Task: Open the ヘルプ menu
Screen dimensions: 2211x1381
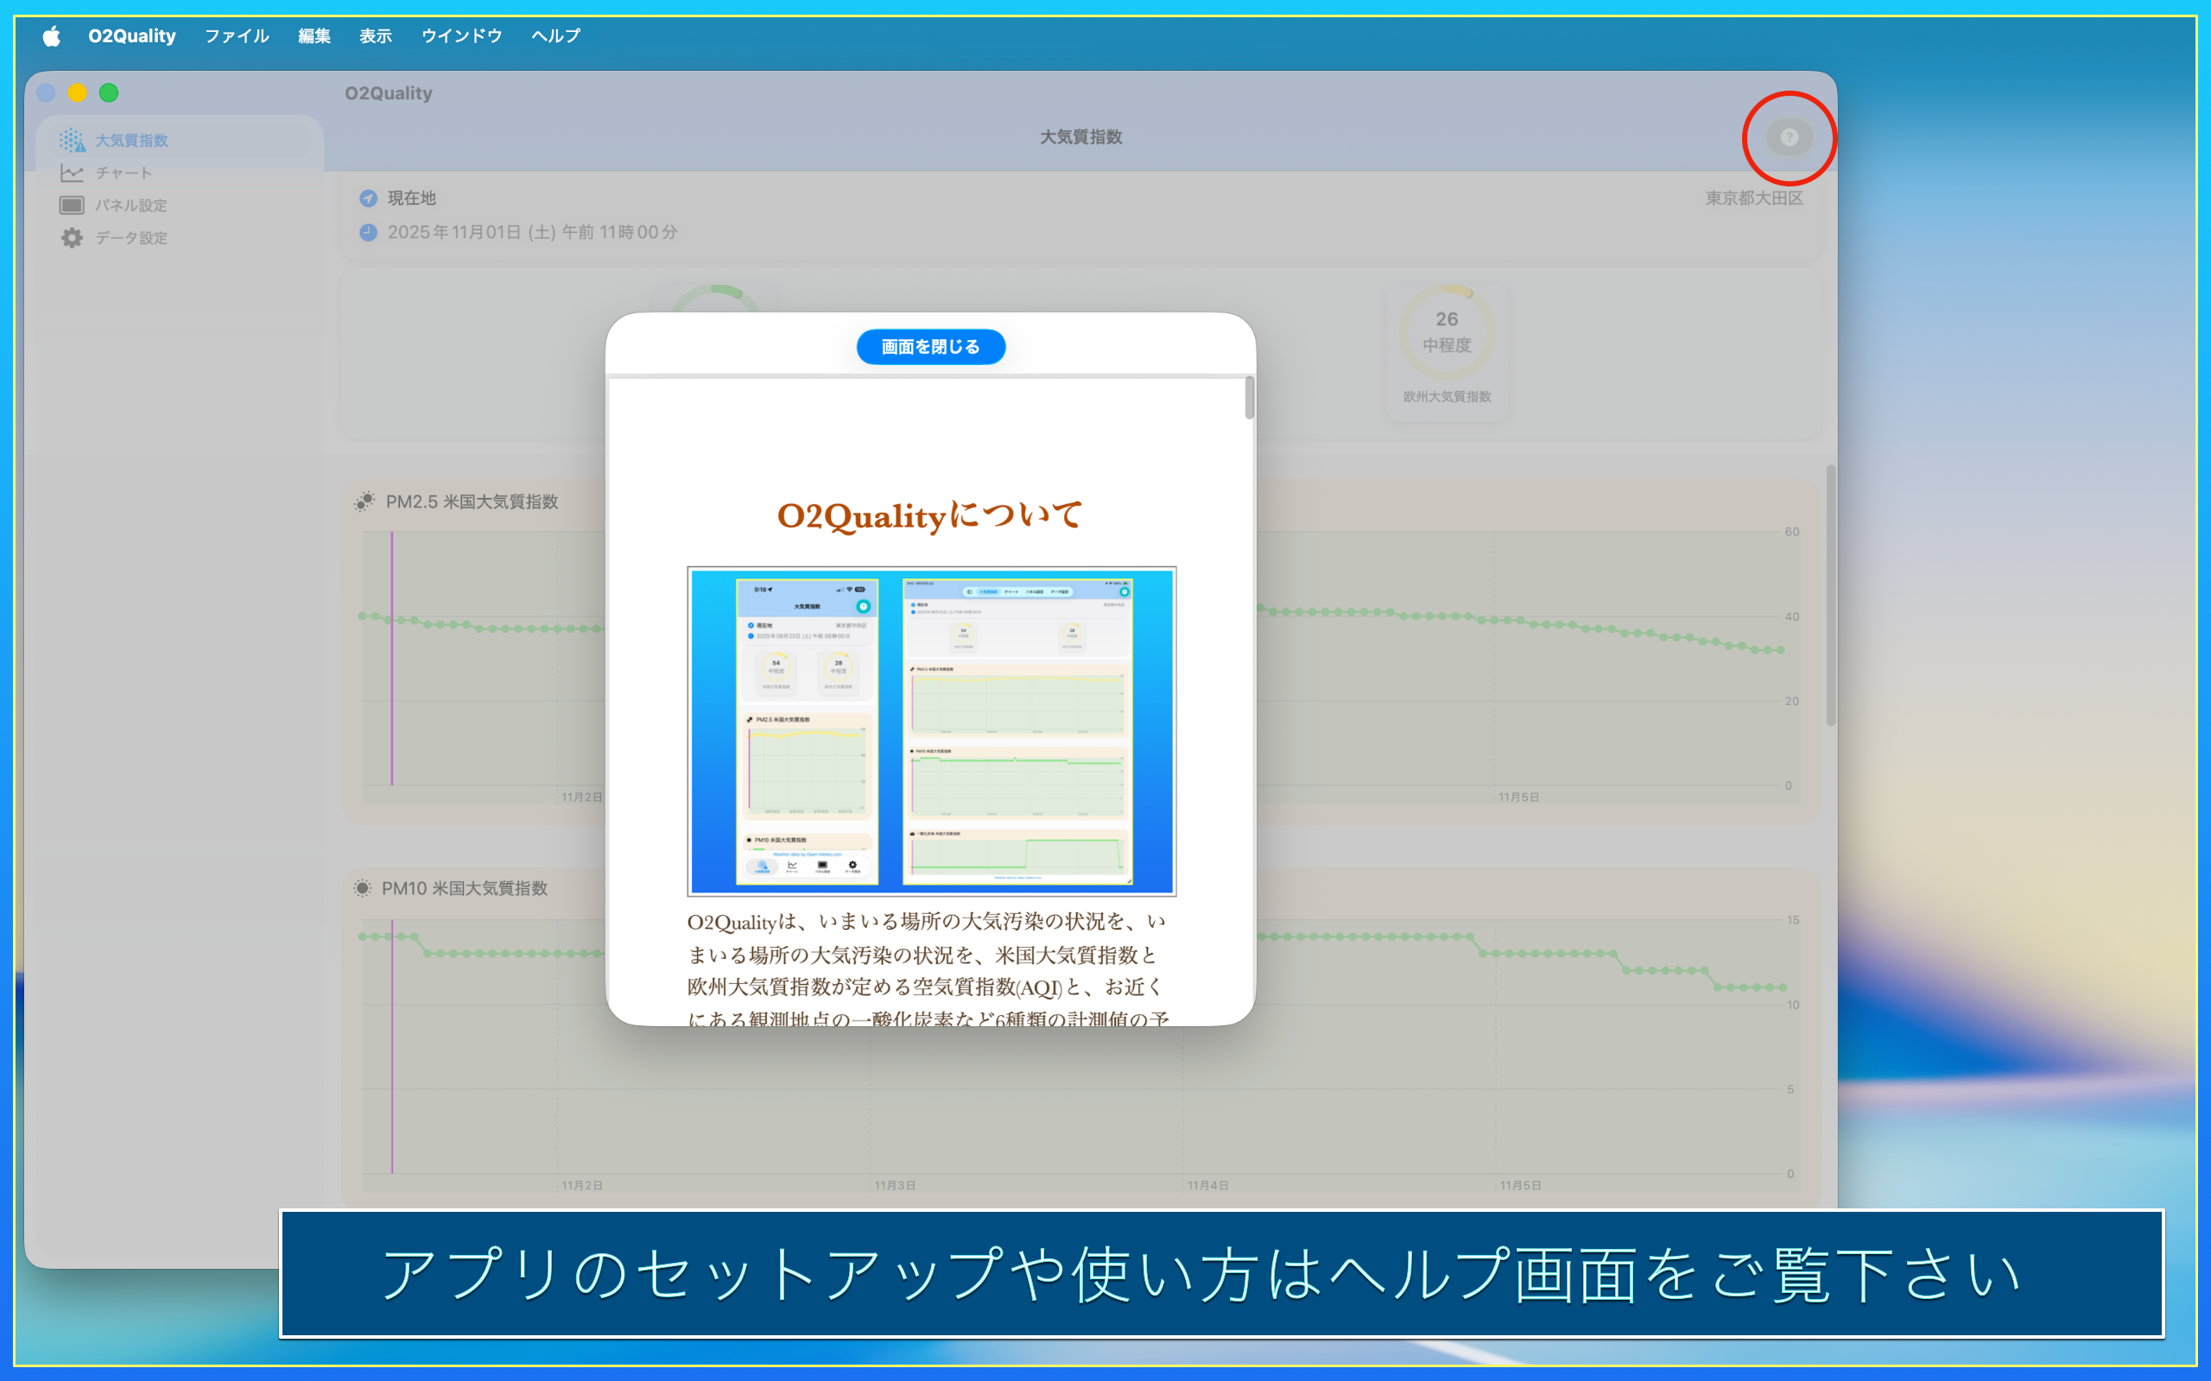Action: click(x=555, y=35)
